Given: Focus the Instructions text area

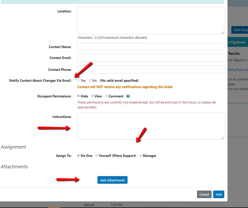Looking at the screenshot, I should tap(151, 126).
